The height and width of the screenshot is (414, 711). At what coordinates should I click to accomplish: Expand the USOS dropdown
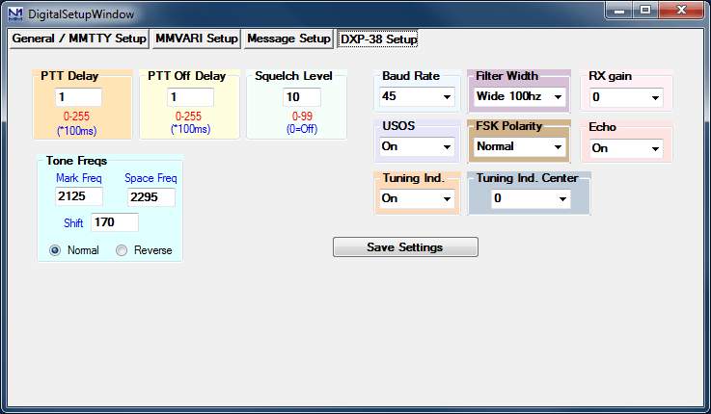[417, 146]
